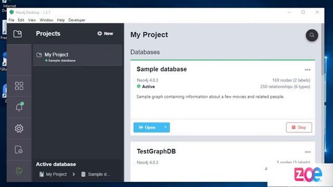333x187 pixels.
Task: Click the Databases section heading
Action: [x=145, y=52]
